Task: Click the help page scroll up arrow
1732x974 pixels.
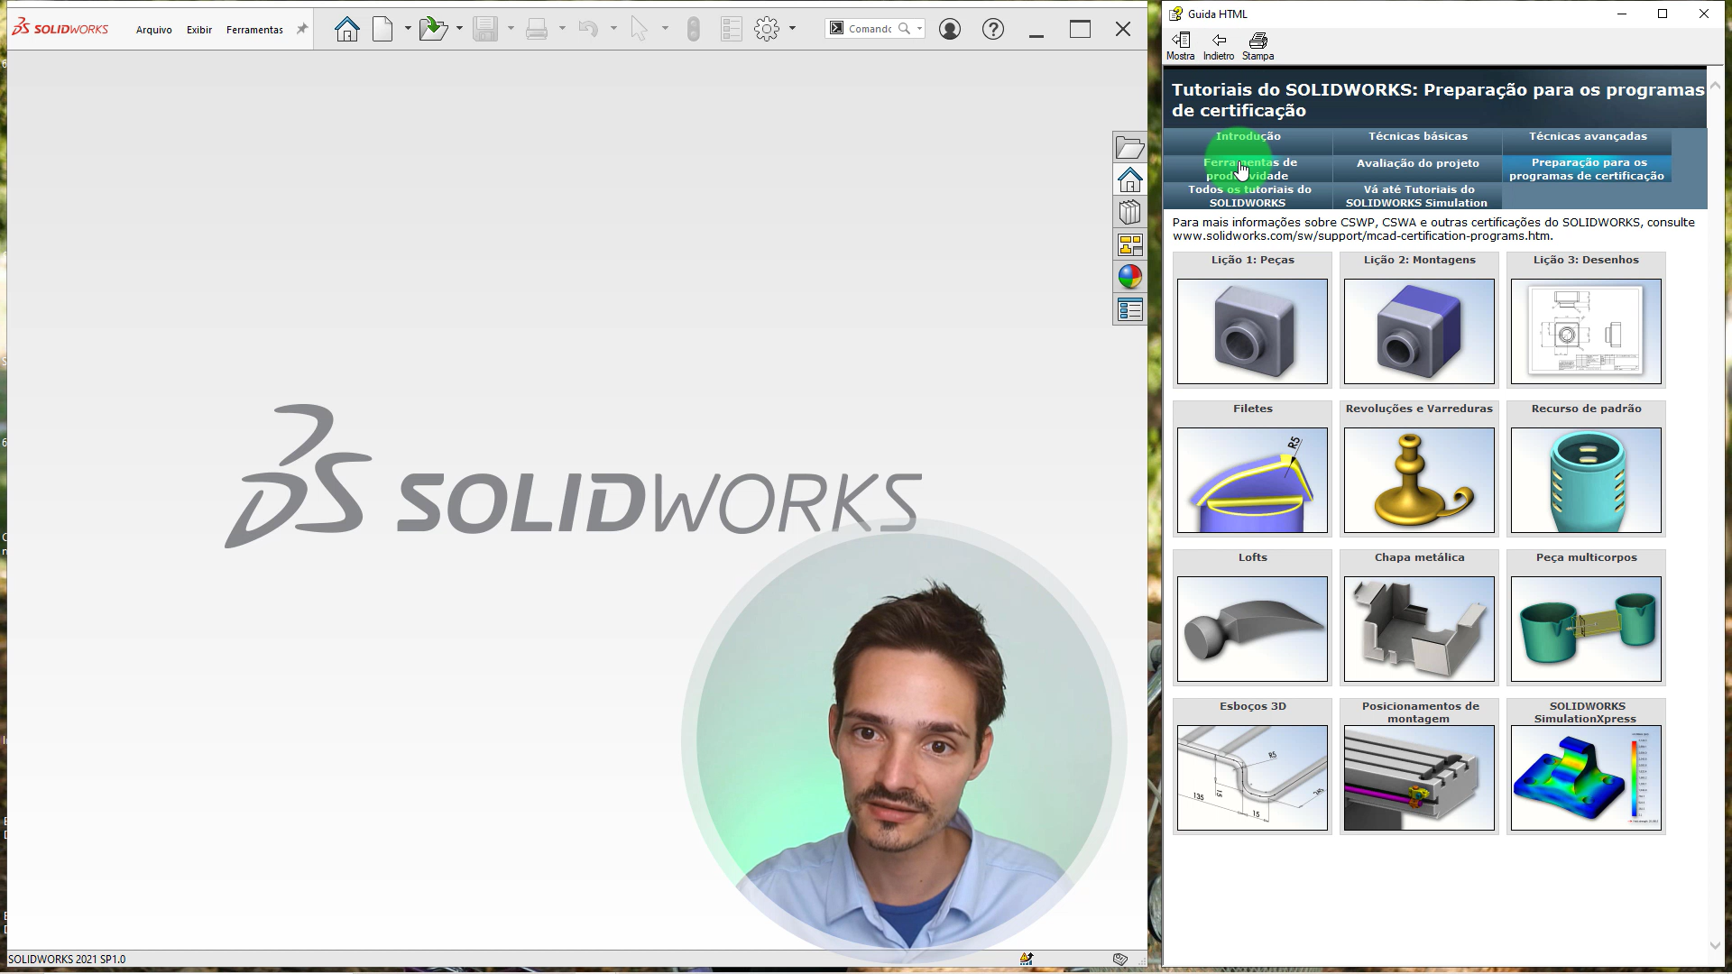Action: (1716, 85)
